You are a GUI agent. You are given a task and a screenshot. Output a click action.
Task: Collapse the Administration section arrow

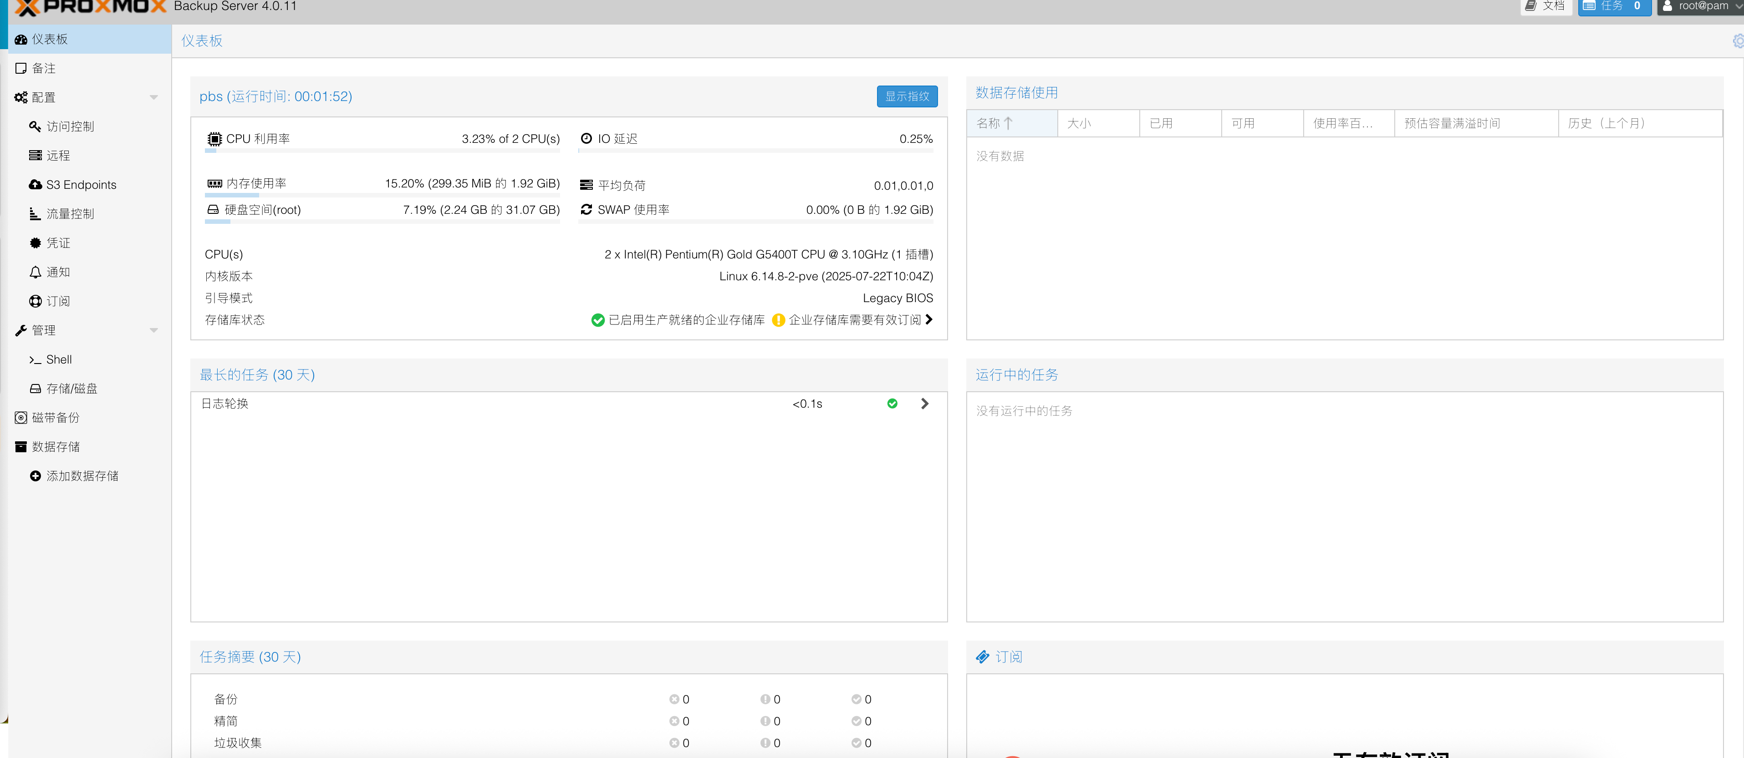point(154,330)
